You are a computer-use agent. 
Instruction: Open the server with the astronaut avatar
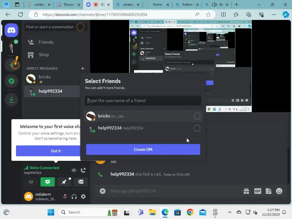click(x=12, y=46)
